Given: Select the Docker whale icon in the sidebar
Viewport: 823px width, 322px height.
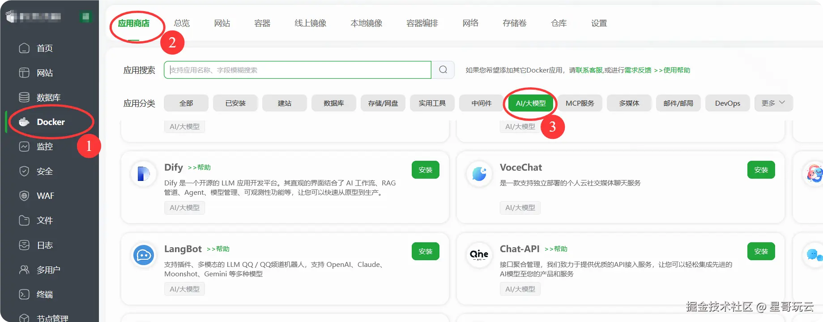Looking at the screenshot, I should pyautogui.click(x=24, y=122).
